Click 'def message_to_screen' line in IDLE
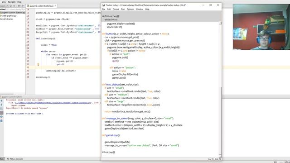The image size is (290, 163). point(138,118)
